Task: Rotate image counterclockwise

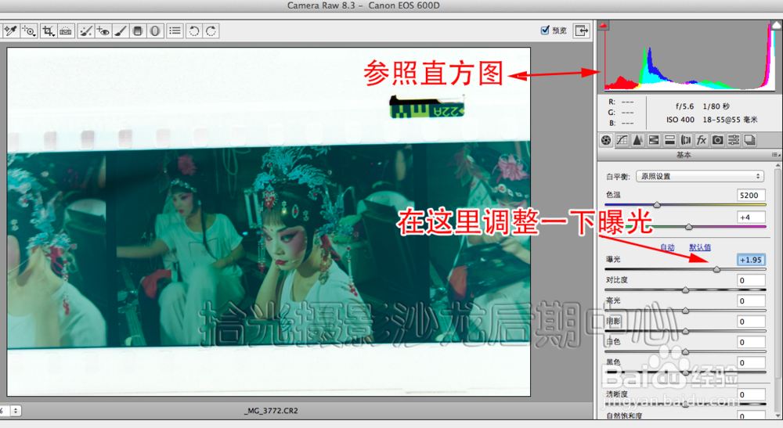Action: tap(193, 31)
